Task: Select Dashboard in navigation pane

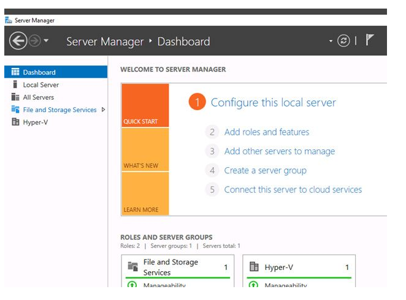Action: (x=56, y=72)
